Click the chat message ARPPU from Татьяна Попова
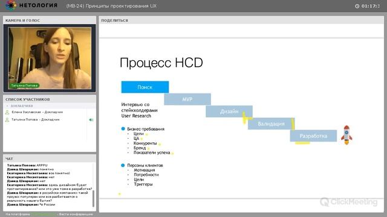This screenshot has height=217, width=387. (27, 165)
